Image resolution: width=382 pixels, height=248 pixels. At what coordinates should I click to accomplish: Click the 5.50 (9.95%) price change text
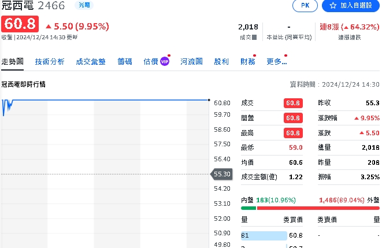point(77,27)
